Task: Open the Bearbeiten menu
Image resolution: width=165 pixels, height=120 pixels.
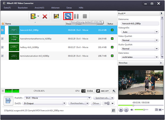Action: (x=23, y=8)
